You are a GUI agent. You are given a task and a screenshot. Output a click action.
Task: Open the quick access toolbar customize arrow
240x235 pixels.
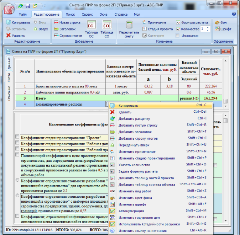45,6
